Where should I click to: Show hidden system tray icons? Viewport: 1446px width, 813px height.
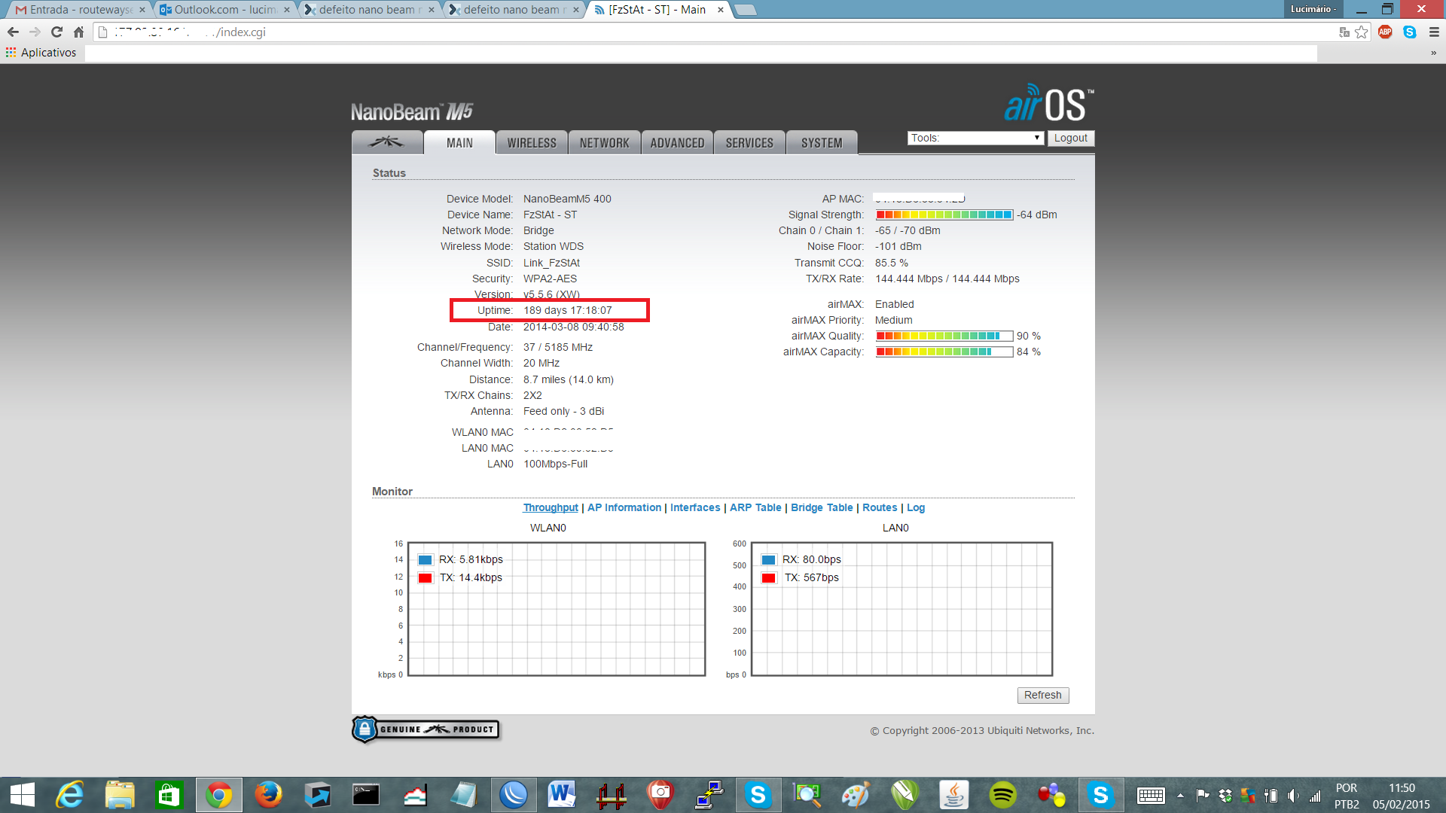[x=1180, y=796]
